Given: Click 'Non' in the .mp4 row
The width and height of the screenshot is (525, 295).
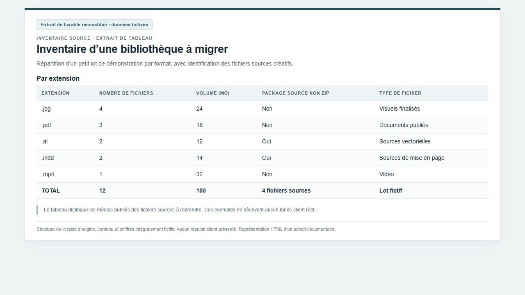Looking at the screenshot, I should tap(267, 174).
